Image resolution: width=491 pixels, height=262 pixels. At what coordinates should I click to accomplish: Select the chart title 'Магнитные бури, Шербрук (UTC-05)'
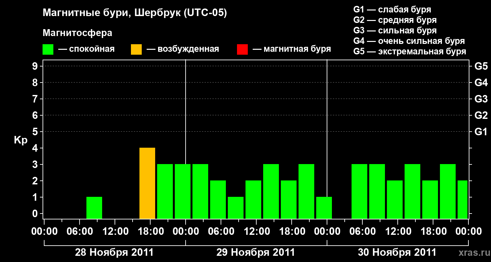pos(135,13)
